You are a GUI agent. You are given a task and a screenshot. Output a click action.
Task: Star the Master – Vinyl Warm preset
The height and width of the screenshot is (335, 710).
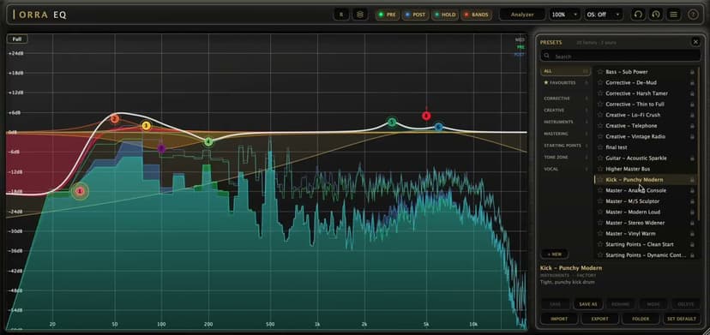(600, 234)
